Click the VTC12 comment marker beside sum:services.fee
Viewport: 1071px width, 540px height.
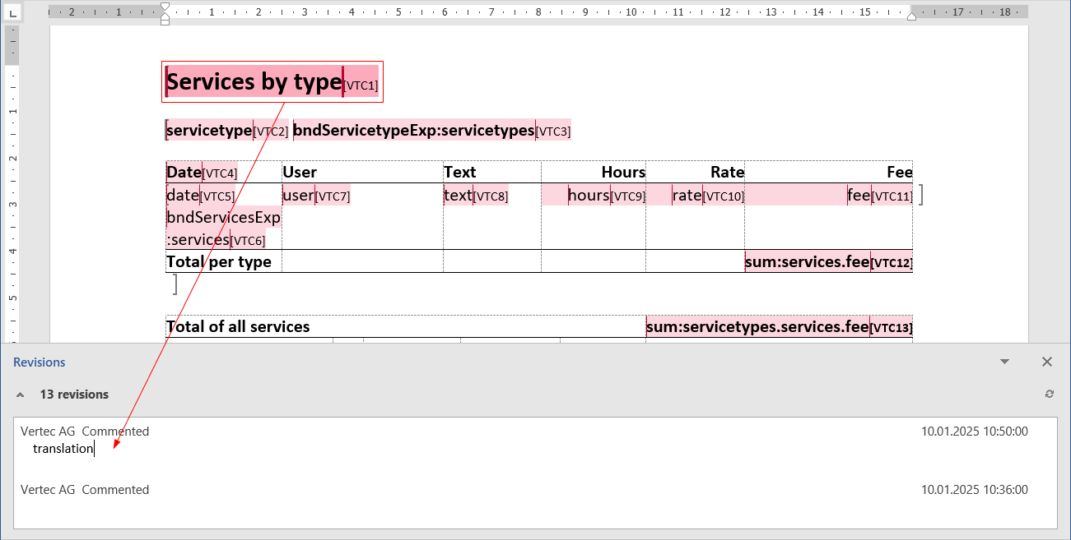coord(892,263)
